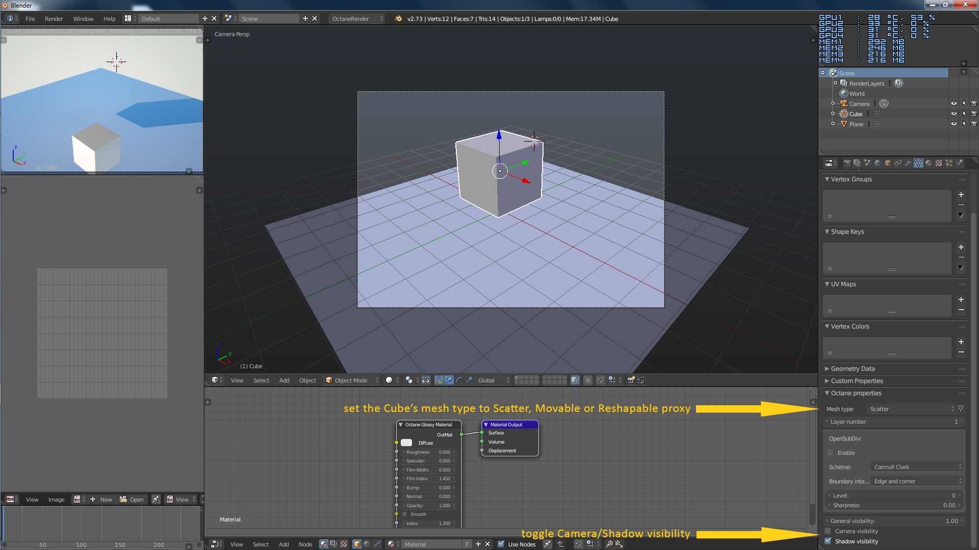Open the Modifiers tab (wrench icon)
Image resolution: width=979 pixels, height=550 pixels.
908,163
